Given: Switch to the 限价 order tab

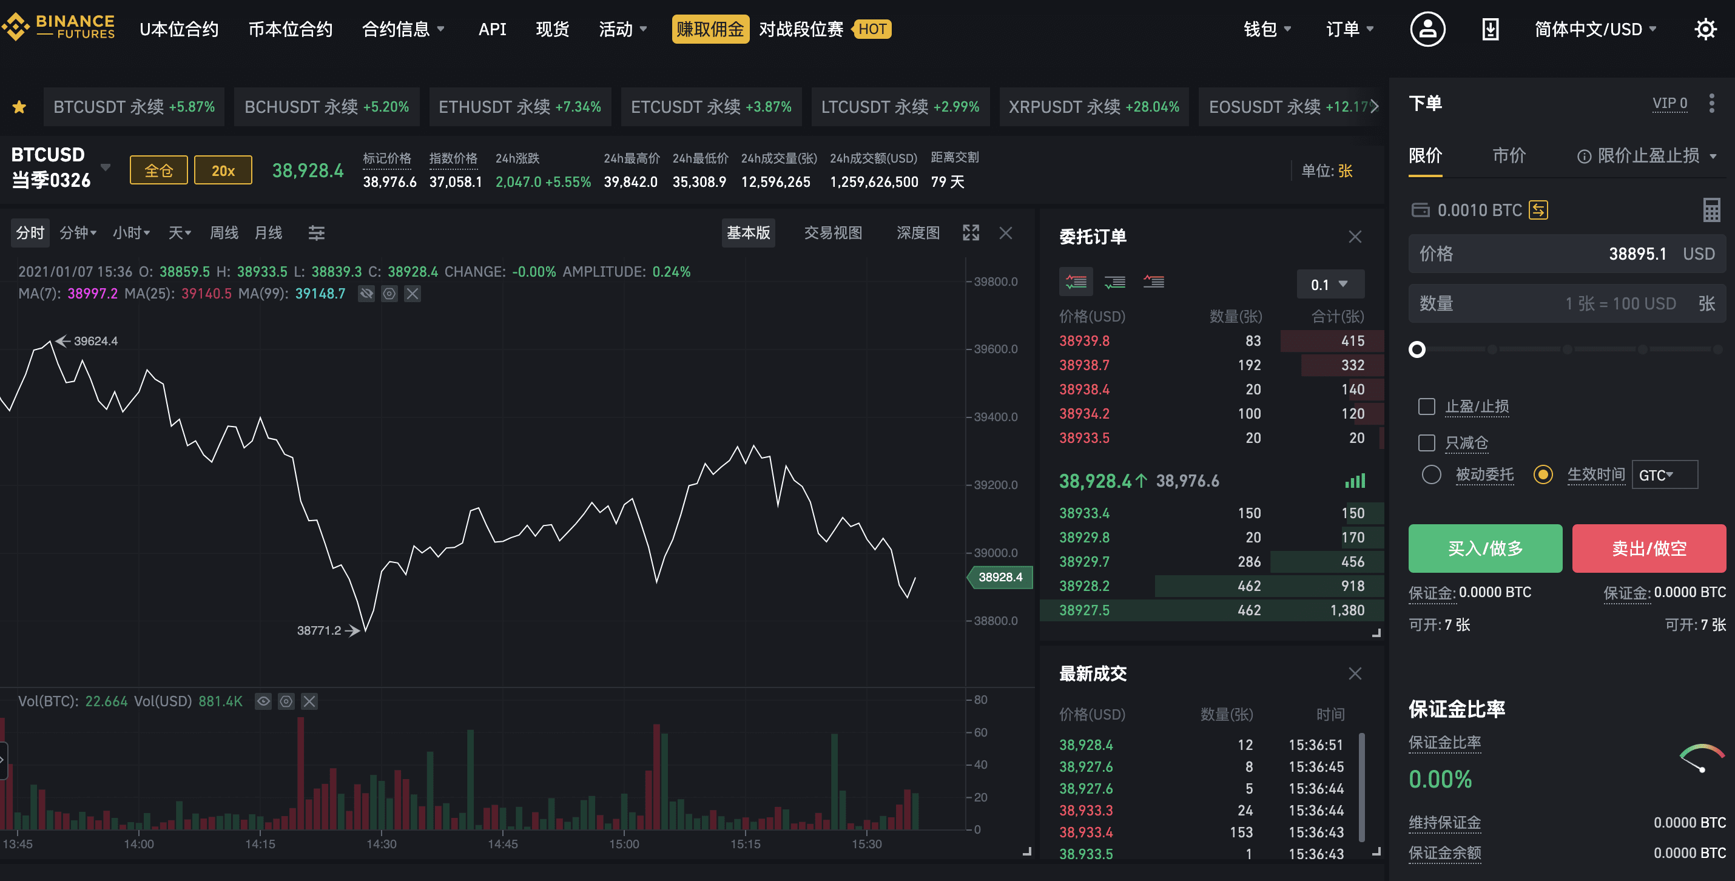Looking at the screenshot, I should click(1425, 157).
